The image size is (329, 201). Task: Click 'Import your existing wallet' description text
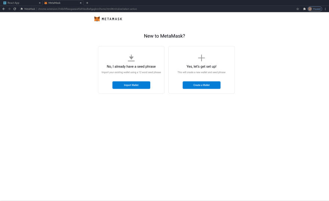(131, 72)
